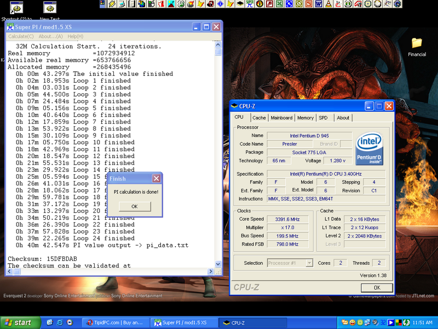Click the Multiplier value x 17.0
Viewport: 438px width, 329px height.
tap(287, 228)
